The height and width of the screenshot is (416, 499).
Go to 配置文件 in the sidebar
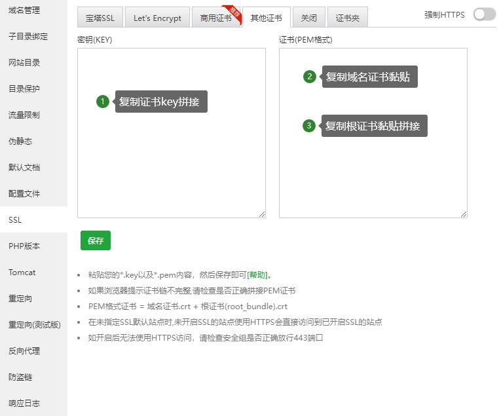(x=24, y=194)
